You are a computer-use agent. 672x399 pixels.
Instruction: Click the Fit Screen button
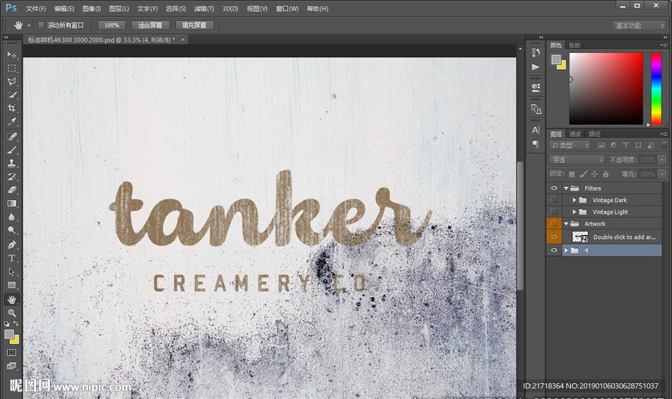pos(150,26)
